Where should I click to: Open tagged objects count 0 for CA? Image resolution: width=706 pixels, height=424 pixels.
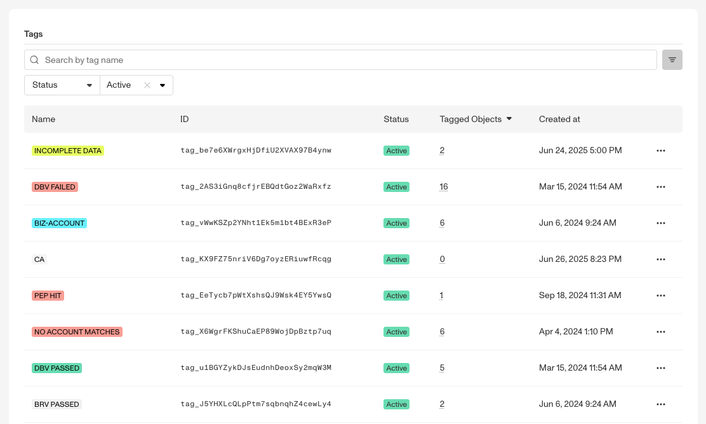[x=442, y=259]
